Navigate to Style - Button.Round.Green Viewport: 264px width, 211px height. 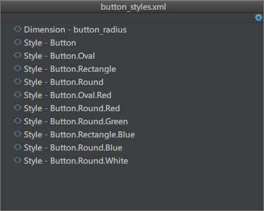(76, 121)
